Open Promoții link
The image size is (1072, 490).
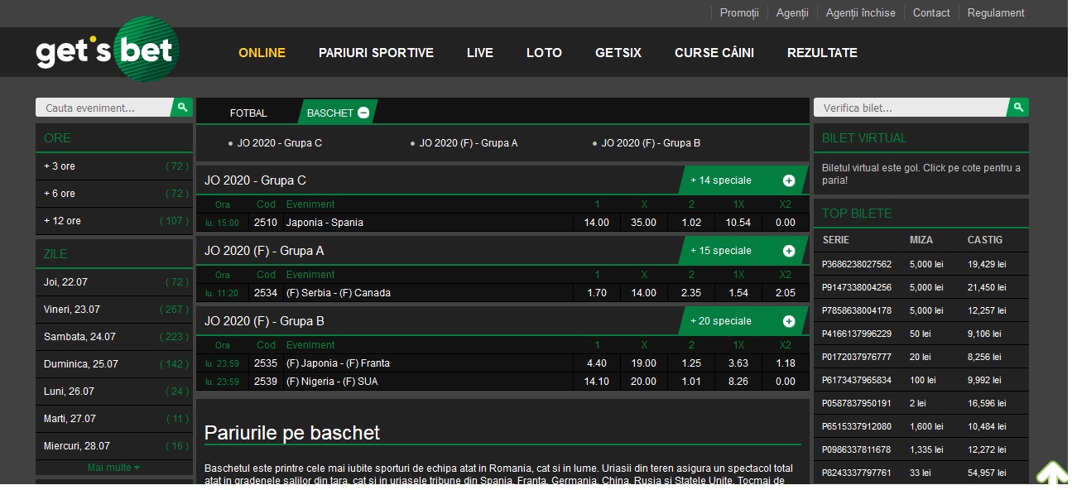click(739, 12)
